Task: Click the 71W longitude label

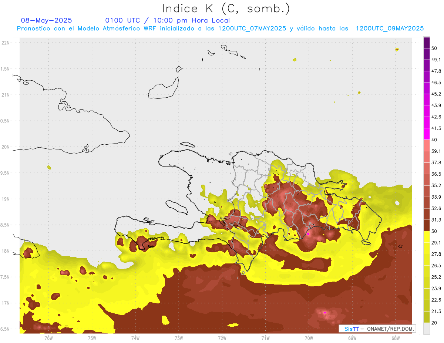Action: 265,338
